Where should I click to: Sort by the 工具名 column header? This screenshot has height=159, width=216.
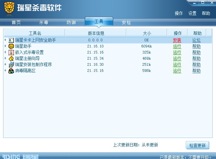(x=34, y=33)
